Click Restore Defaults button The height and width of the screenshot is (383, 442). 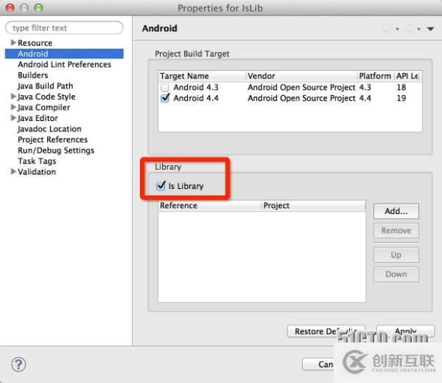point(326,331)
